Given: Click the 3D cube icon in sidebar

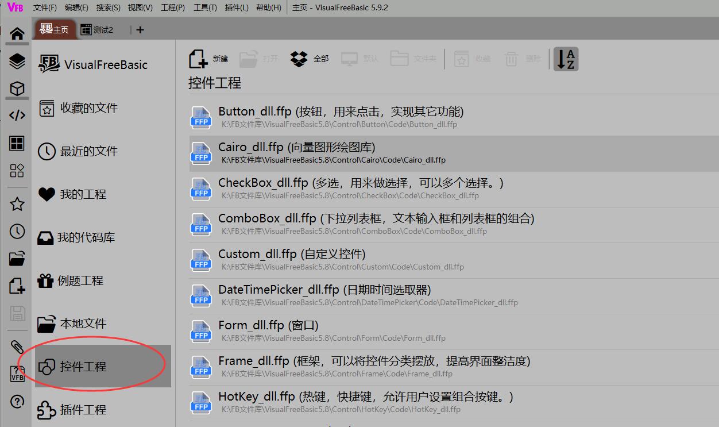Looking at the screenshot, I should [17, 88].
